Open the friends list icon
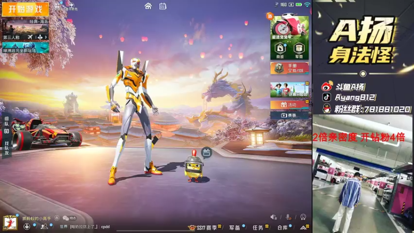This screenshot has height=233, width=414. (45, 226)
